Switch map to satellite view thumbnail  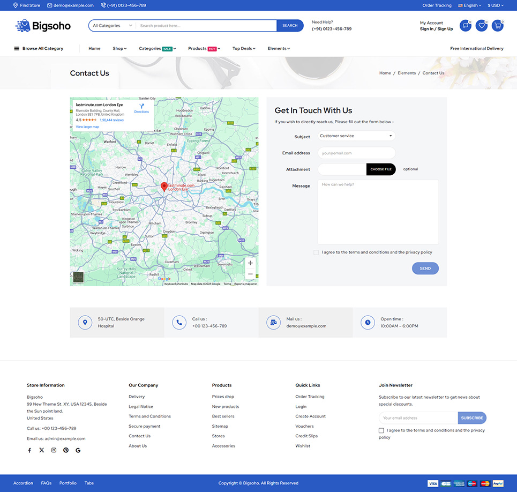click(78, 277)
